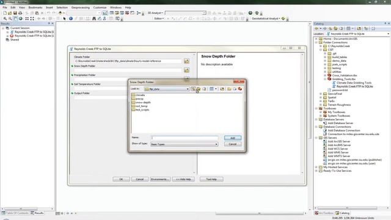The width and height of the screenshot is (391, 220).
Task: Select the climate folder in list
Action: [138, 95]
